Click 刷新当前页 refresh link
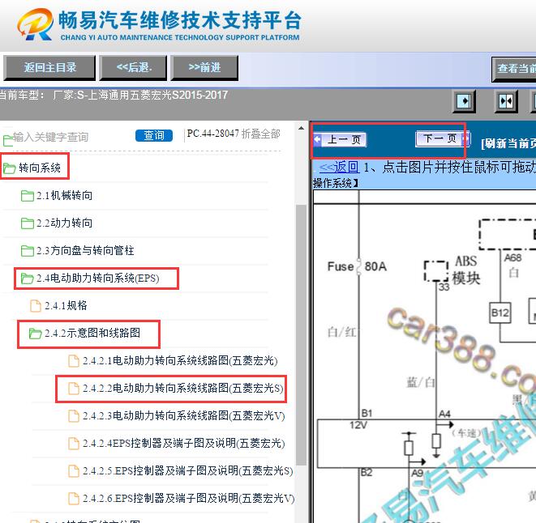 [508, 144]
